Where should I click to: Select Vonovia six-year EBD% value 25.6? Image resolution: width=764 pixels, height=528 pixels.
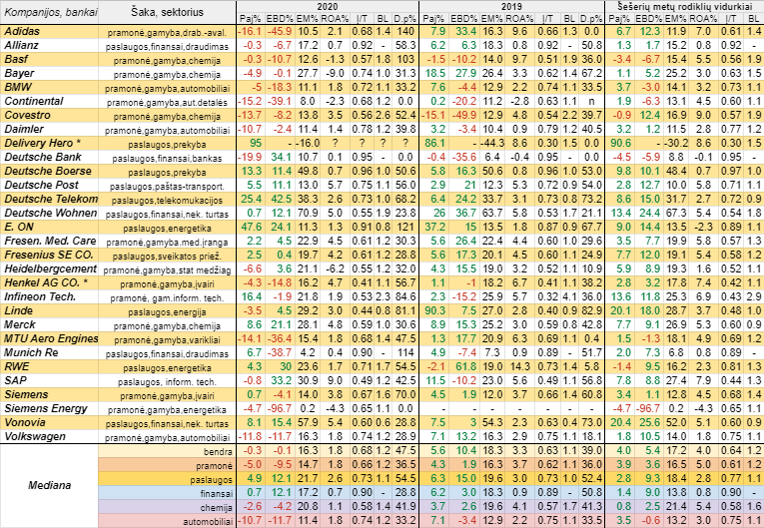click(650, 423)
